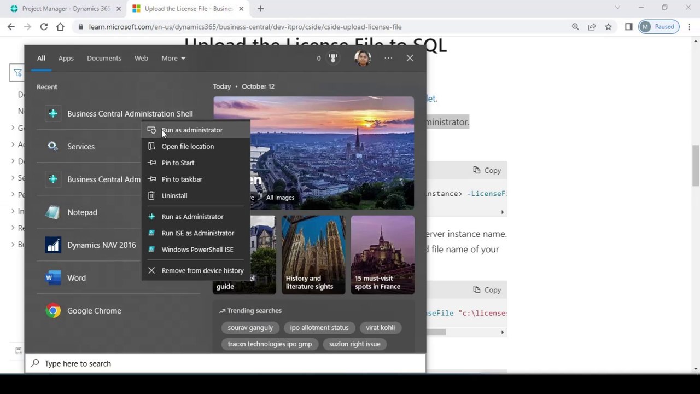Click the All images button
Viewport: 700px width, 394px height.
click(x=280, y=198)
